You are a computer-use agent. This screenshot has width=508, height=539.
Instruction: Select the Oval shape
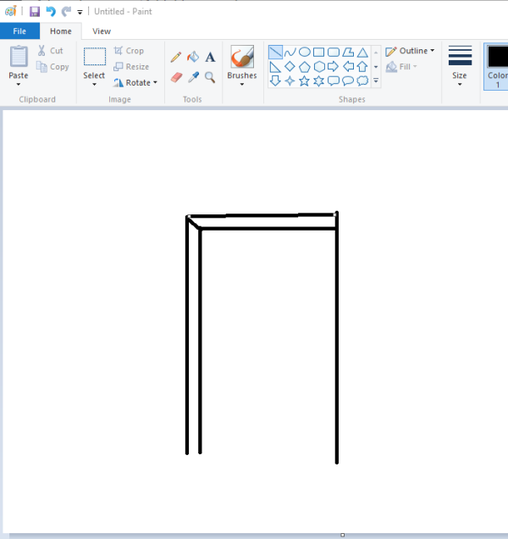[305, 53]
